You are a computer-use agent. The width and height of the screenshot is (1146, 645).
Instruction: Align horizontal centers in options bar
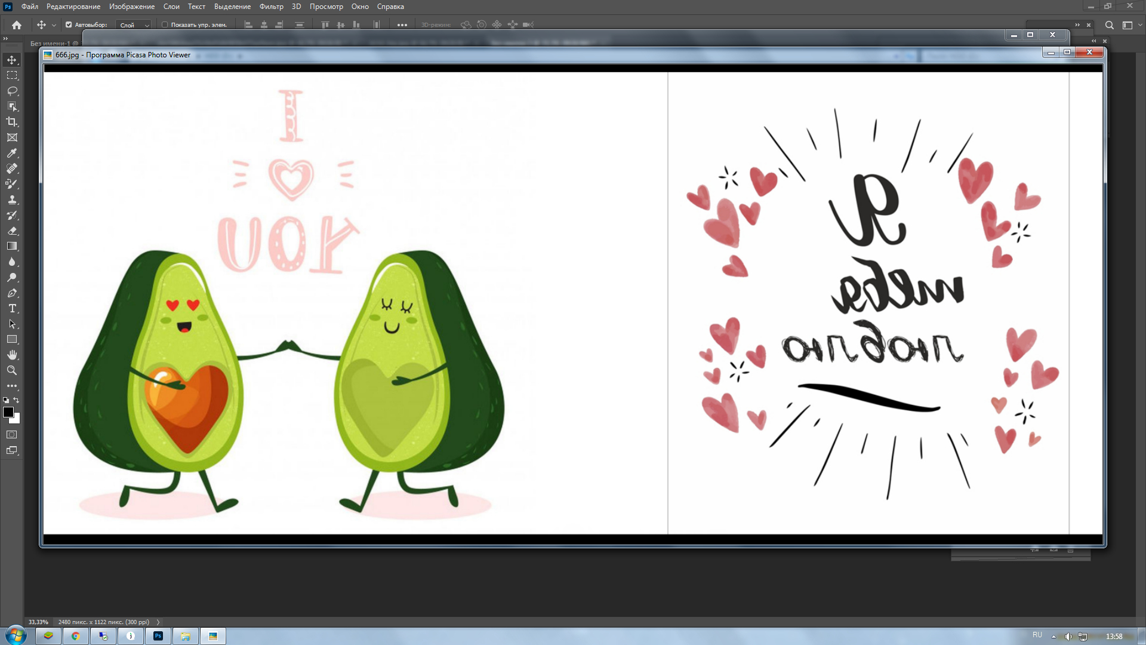coord(264,24)
